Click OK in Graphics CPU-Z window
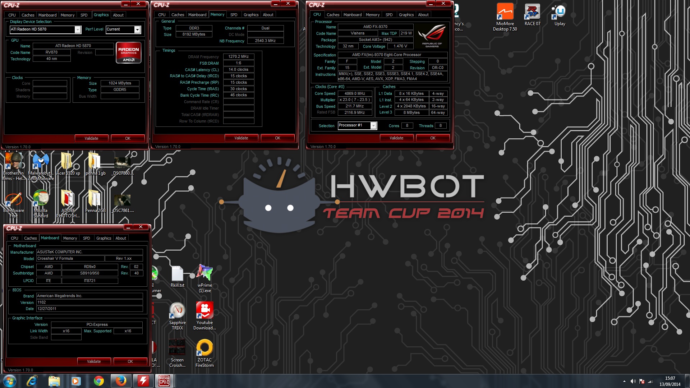 (128, 138)
